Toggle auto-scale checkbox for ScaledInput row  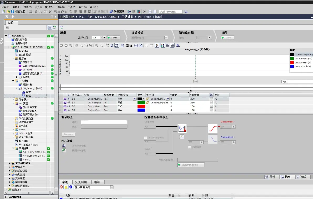tap(211, 103)
